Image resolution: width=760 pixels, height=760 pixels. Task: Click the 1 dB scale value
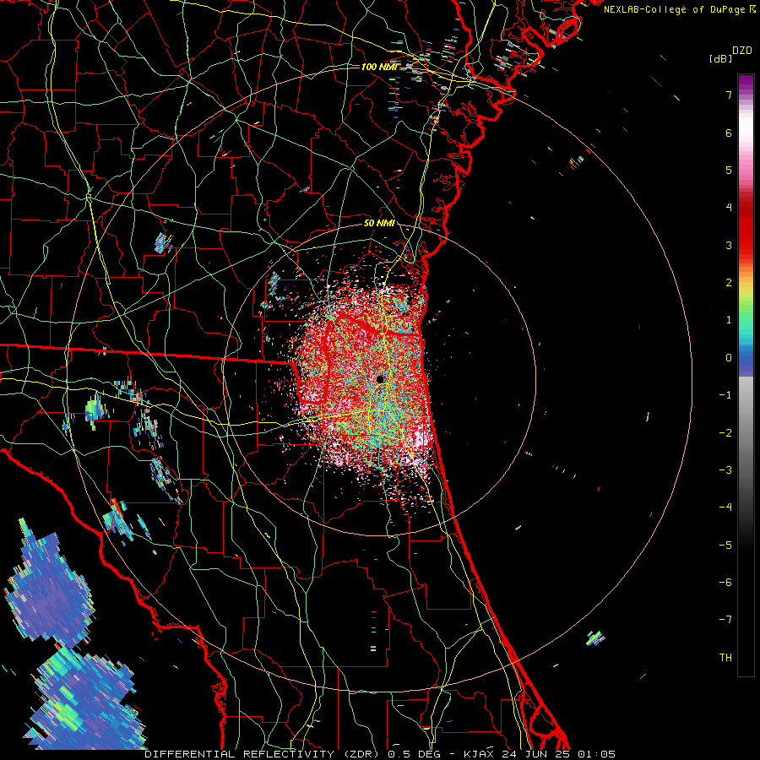click(729, 320)
